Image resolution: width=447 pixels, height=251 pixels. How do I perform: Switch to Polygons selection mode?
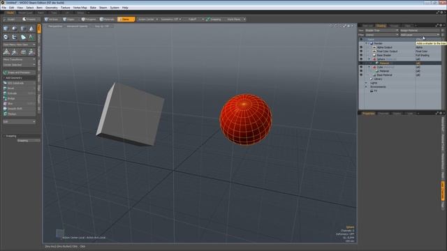pos(89,20)
